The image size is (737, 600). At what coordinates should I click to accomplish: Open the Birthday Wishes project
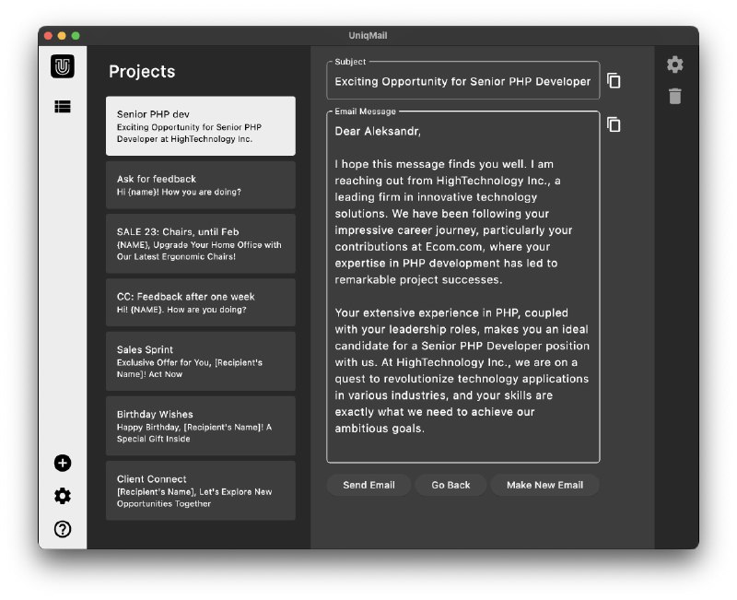(201, 426)
